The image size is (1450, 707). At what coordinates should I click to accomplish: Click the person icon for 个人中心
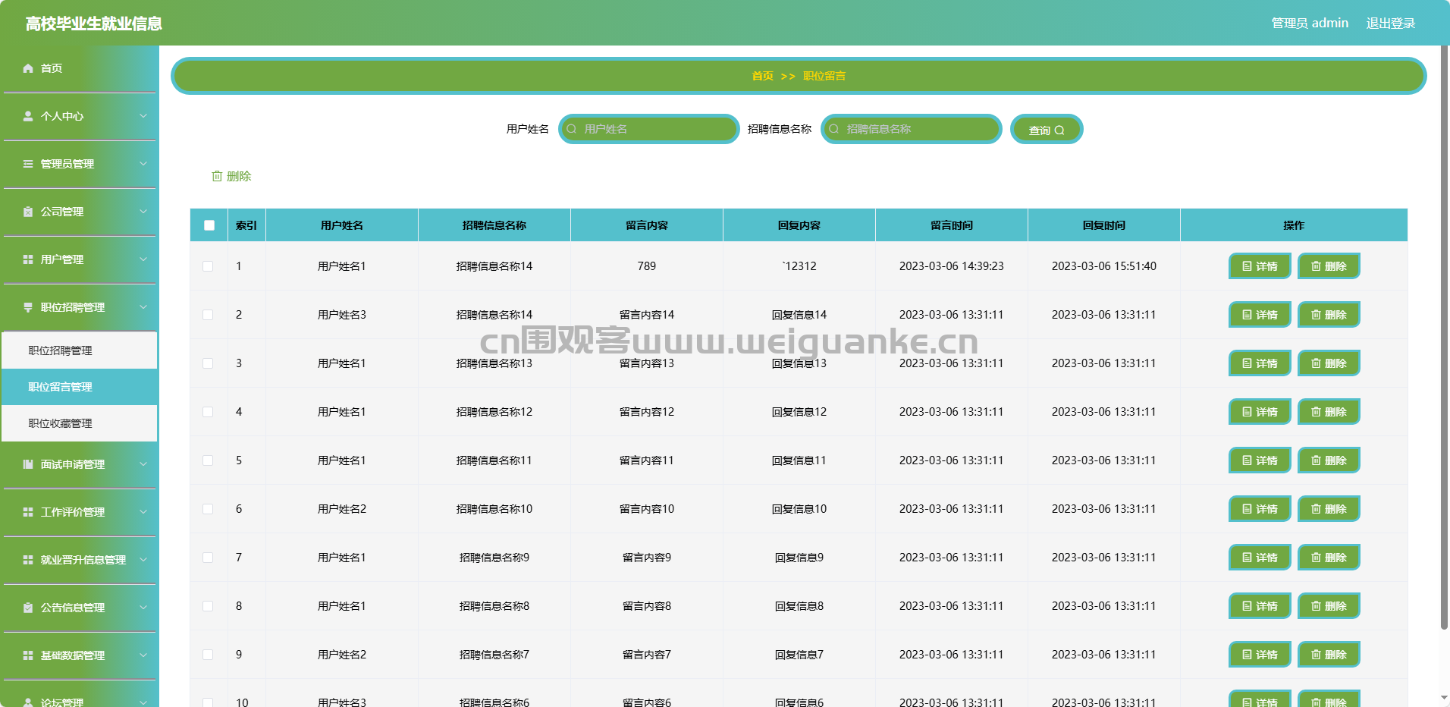pyautogui.click(x=28, y=116)
